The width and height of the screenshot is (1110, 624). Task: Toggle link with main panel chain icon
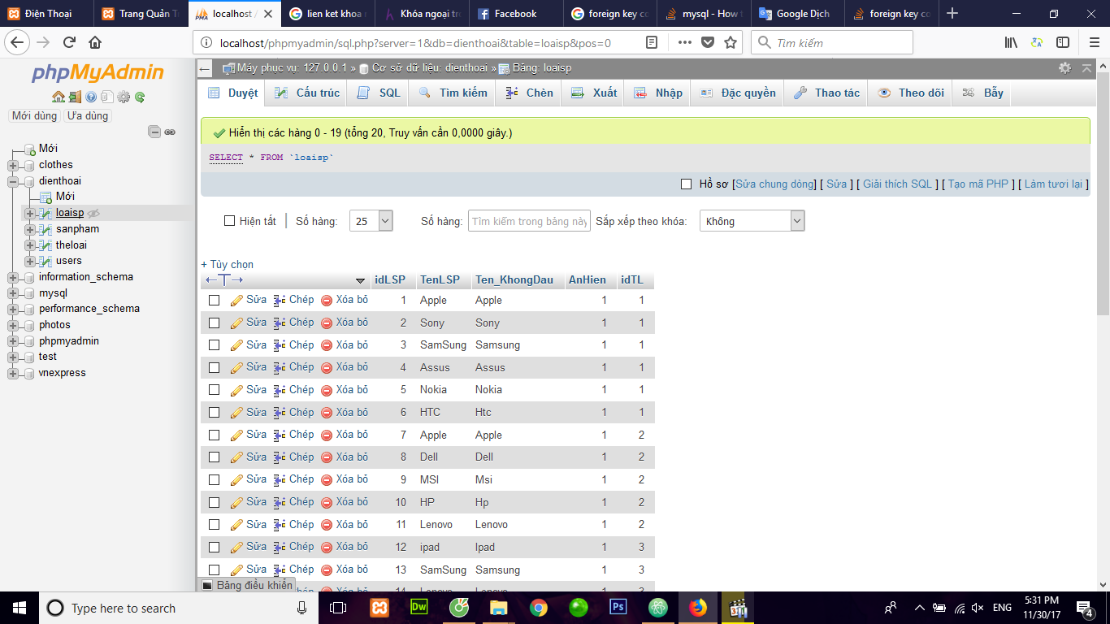click(170, 132)
